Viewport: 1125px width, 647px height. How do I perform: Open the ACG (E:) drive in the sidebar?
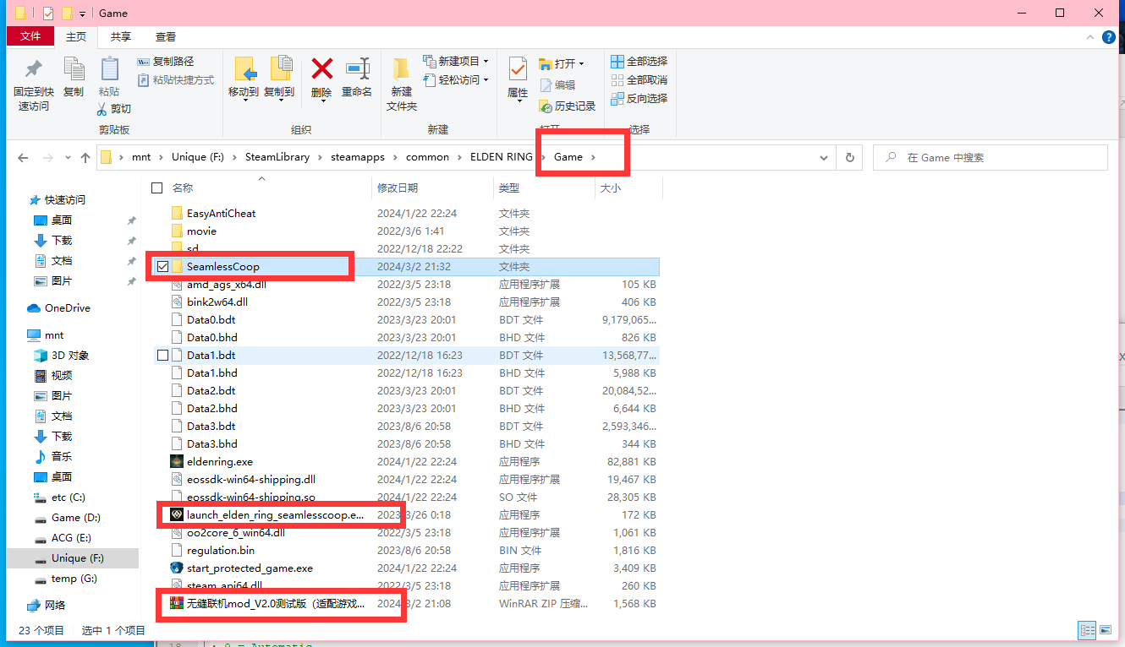(x=71, y=538)
